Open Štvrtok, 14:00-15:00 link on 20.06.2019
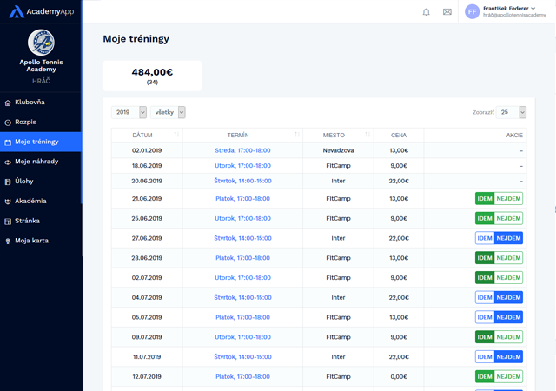This screenshot has width=556, height=391. (x=242, y=181)
